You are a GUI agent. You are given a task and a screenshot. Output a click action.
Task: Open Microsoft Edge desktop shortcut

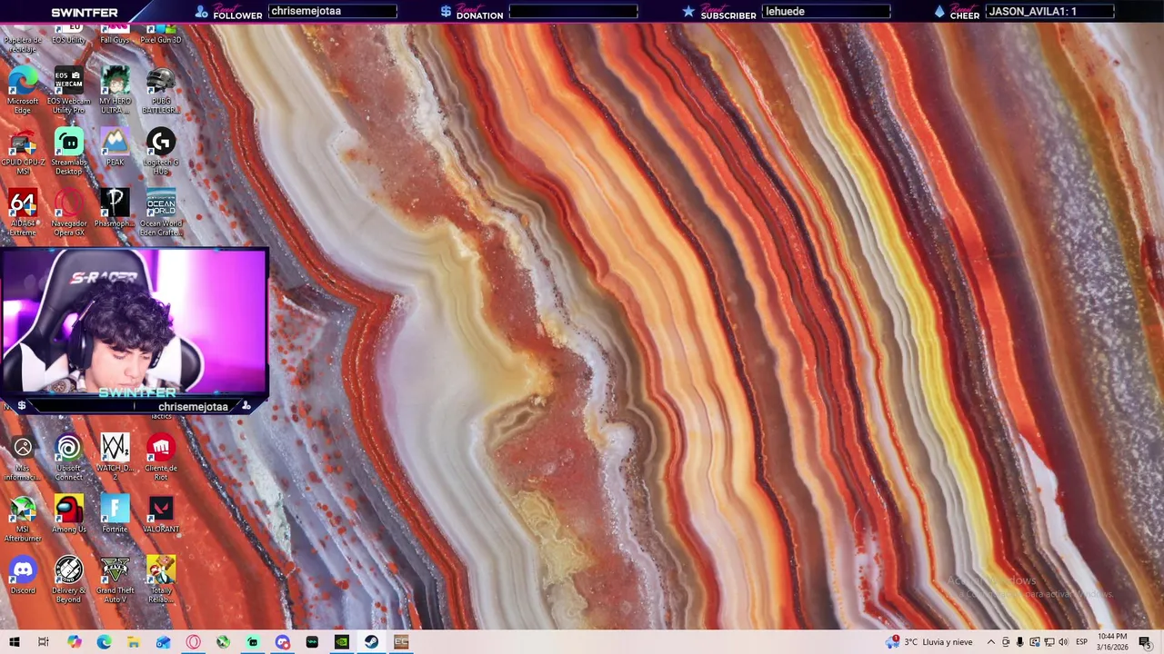(x=23, y=90)
